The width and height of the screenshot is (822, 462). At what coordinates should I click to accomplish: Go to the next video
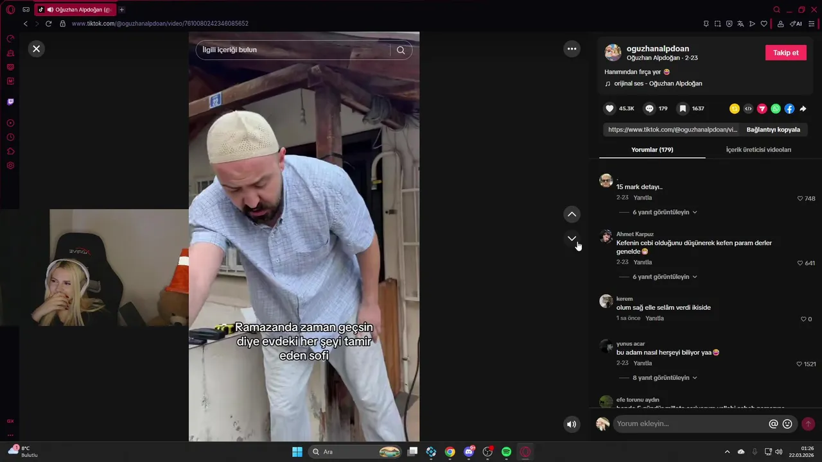coord(572,239)
